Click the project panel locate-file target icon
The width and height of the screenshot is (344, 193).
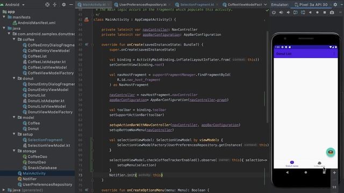click(47, 5)
